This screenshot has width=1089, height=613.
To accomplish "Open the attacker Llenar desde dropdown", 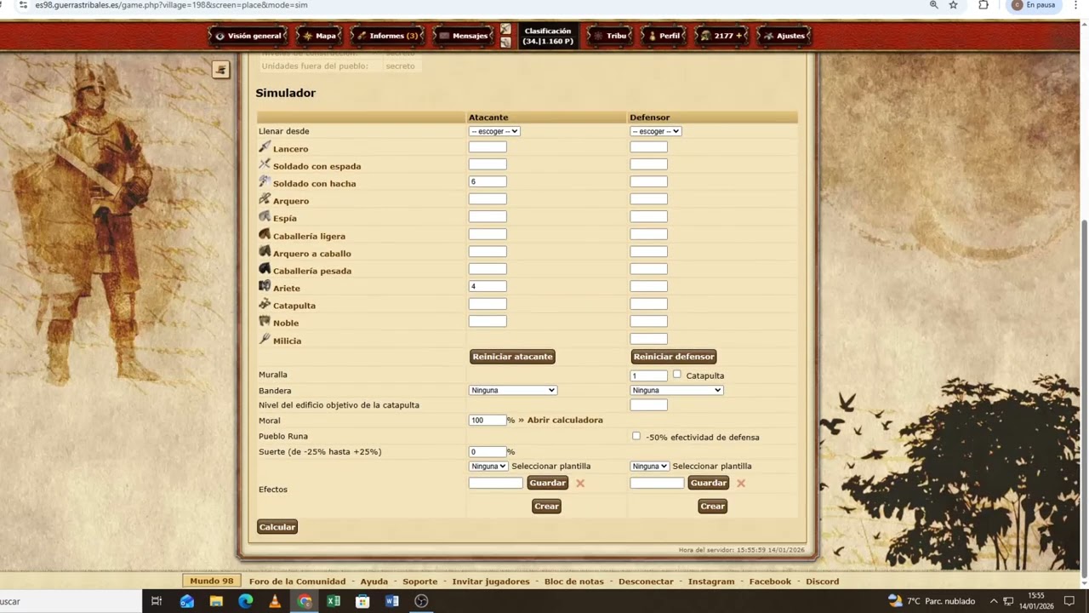I will (494, 131).
